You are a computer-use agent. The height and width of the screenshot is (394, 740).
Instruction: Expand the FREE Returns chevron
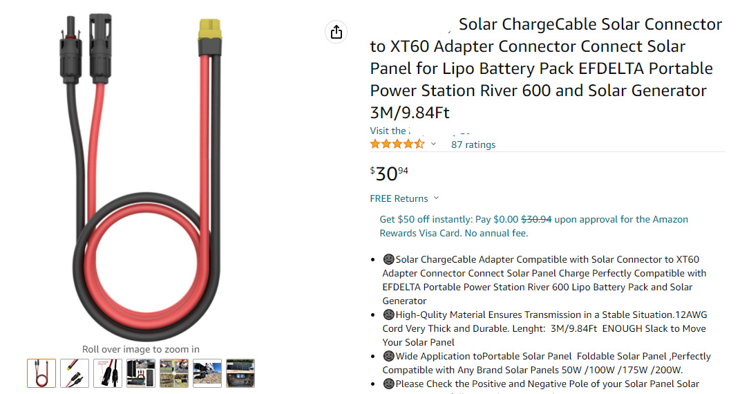click(436, 198)
